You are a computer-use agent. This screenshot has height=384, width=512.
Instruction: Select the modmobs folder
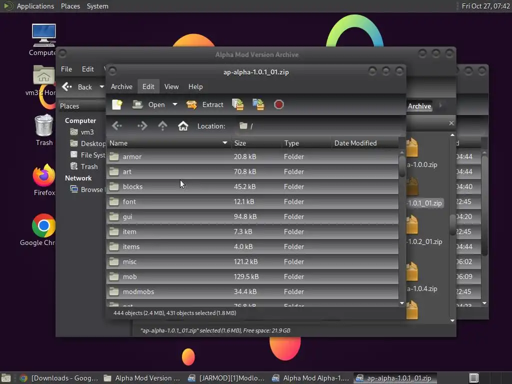coord(252,292)
